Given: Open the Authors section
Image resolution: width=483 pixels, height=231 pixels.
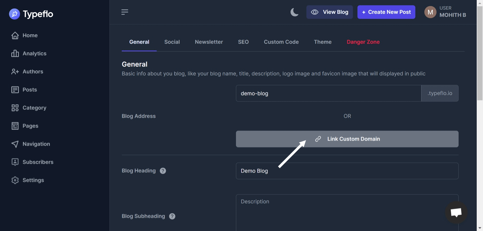Looking at the screenshot, I should pos(33,71).
